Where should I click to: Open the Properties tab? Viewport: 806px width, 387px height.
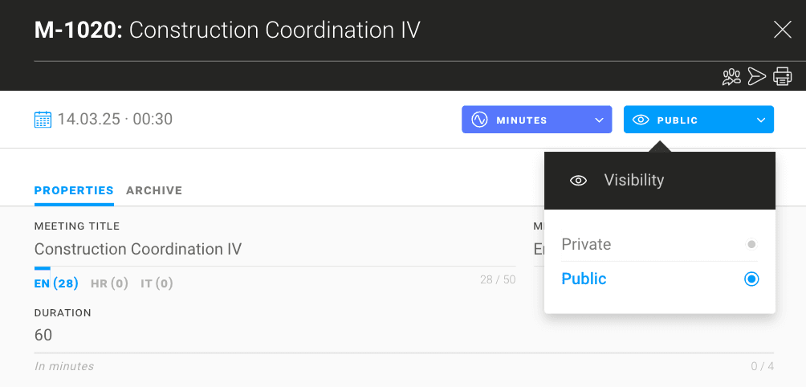(74, 190)
